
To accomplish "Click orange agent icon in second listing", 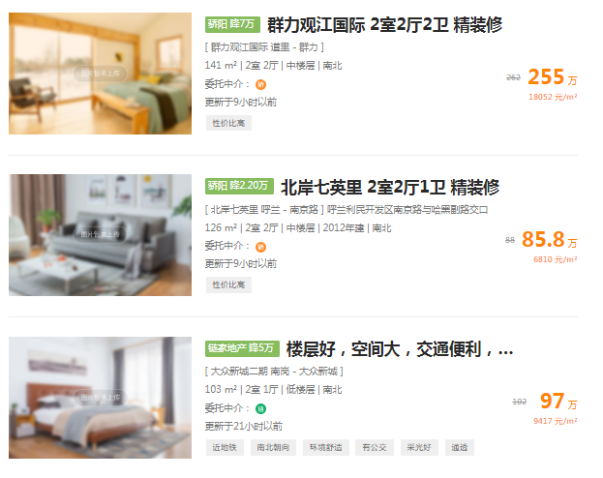I will pyautogui.click(x=260, y=247).
